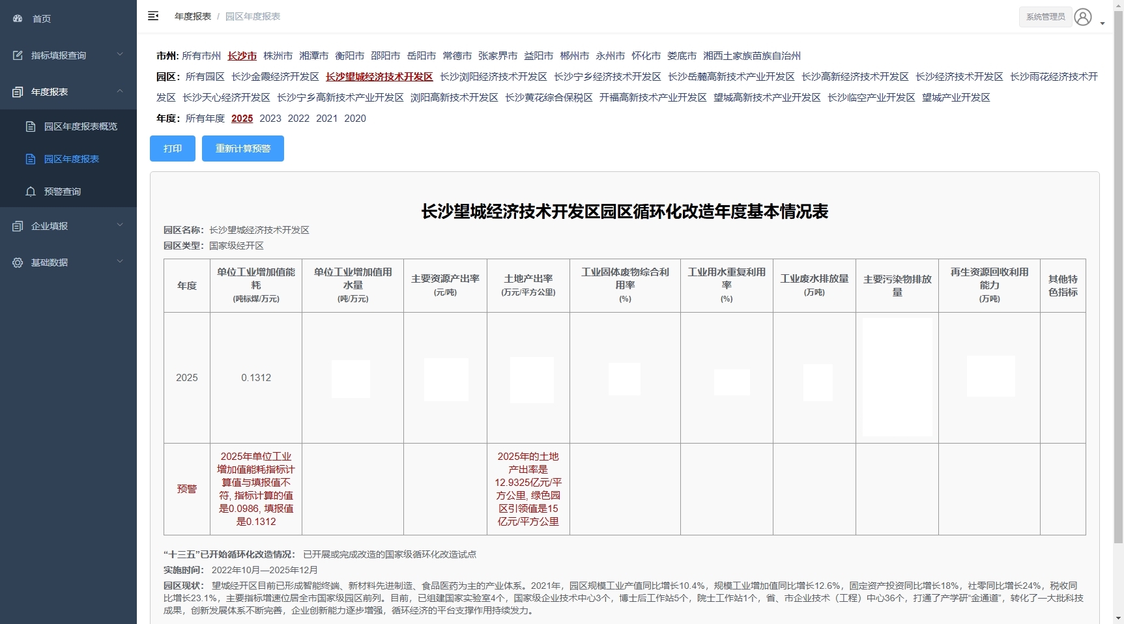Select the 企业填报 book icon
The width and height of the screenshot is (1124, 624).
(18, 226)
